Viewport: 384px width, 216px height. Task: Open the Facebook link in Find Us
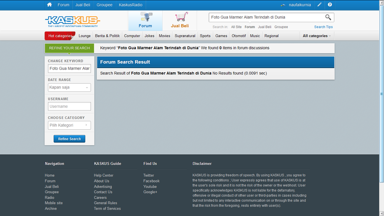point(151,181)
